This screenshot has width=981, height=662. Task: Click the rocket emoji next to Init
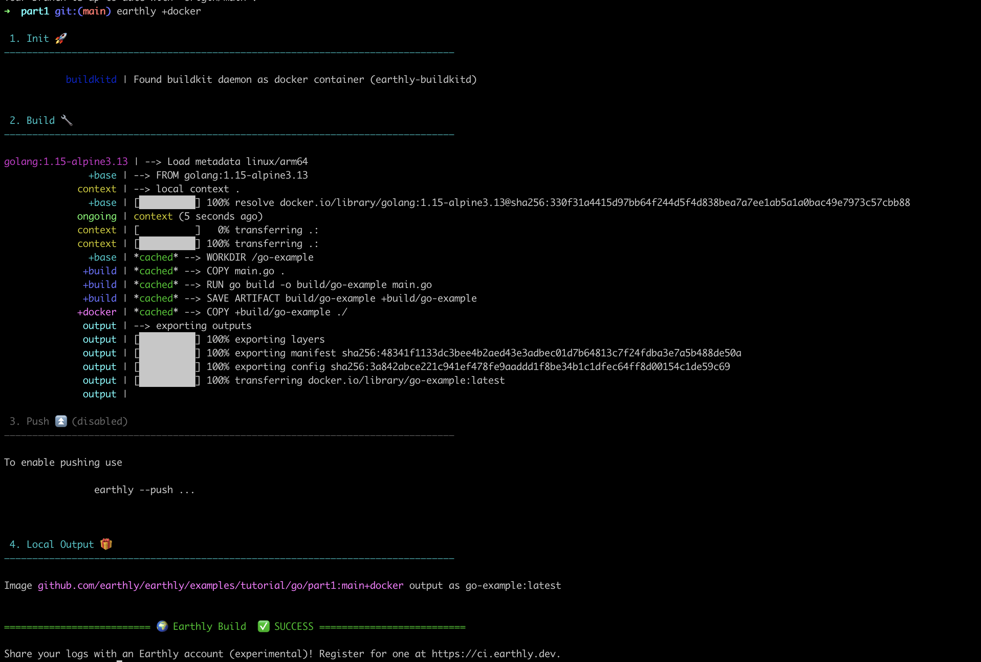click(61, 39)
